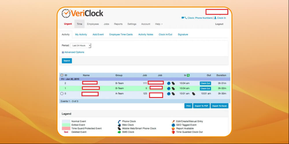The height and width of the screenshot is (144, 289).
Task: Click the Time Guarded Clock Out legend icon
Action: 173,132
